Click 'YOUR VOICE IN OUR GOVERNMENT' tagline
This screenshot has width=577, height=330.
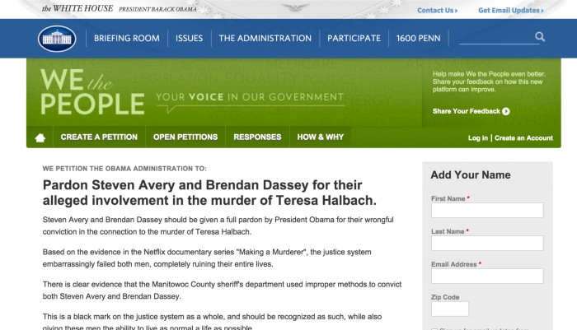click(x=250, y=97)
